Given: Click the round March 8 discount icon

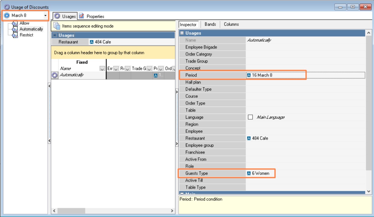Looking at the screenshot, I should click(7, 15).
